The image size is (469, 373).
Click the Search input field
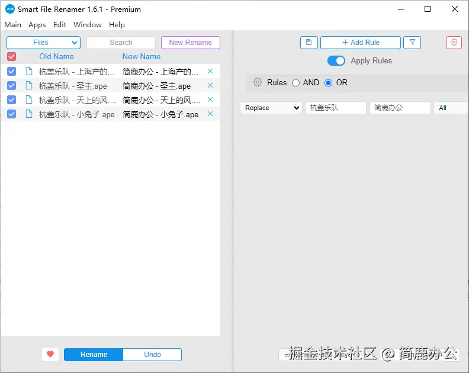coord(121,43)
